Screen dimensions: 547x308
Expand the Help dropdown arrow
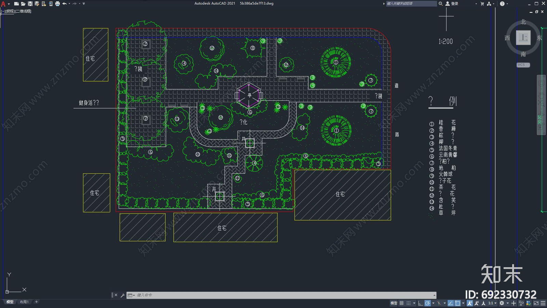507,4
